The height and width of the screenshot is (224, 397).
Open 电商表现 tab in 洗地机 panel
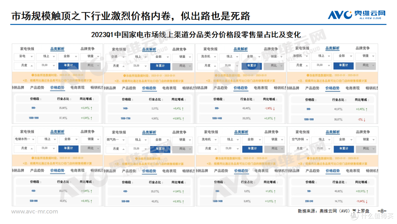[262, 171]
